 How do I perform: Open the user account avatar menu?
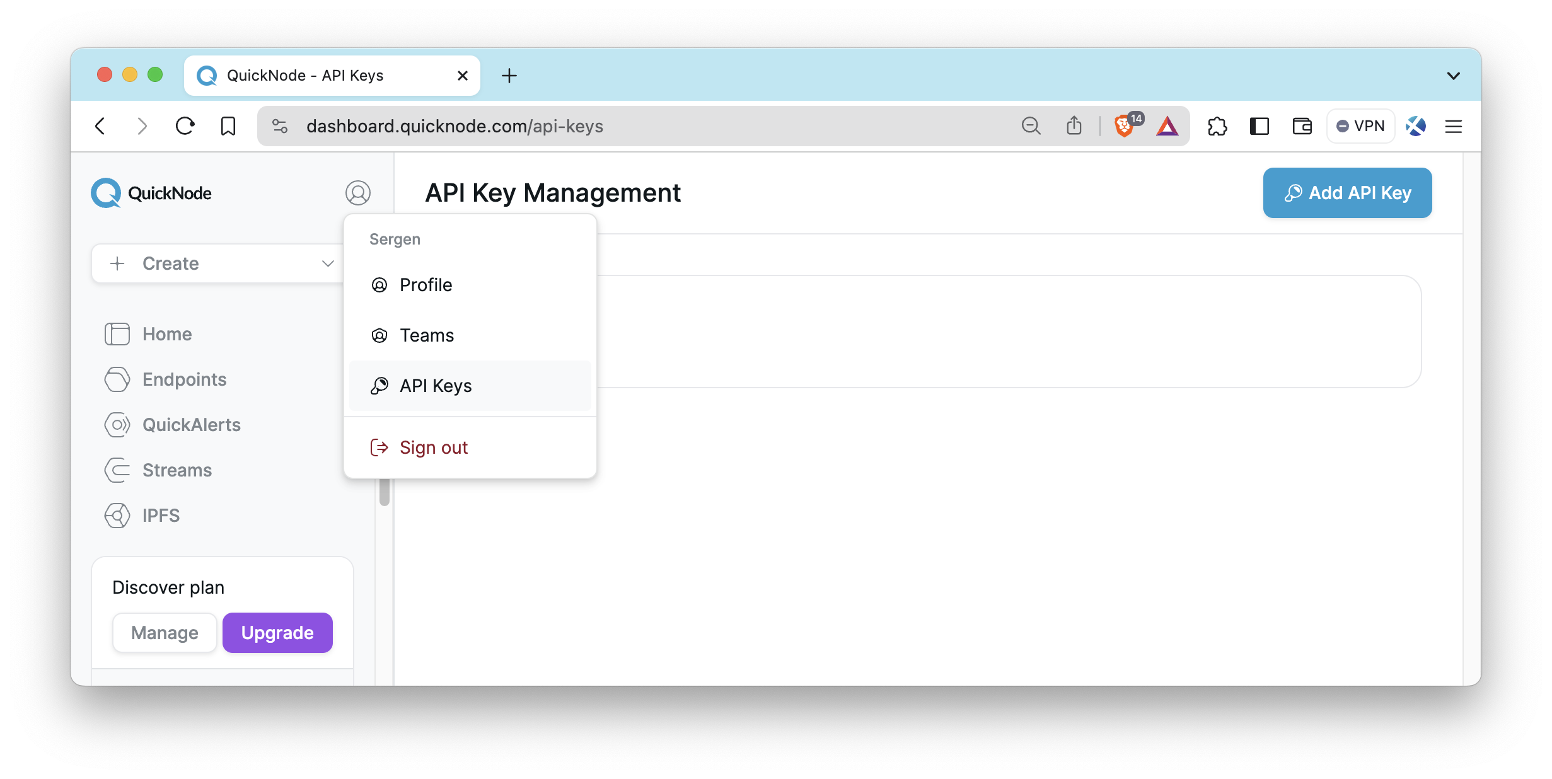pyautogui.click(x=357, y=193)
